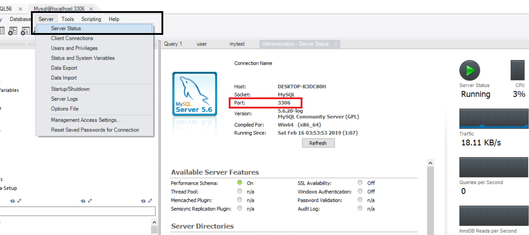Open the Scripting menu
The image size is (529, 235).
pyautogui.click(x=91, y=19)
